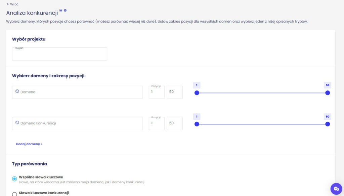Select Słowa kluczowe konkurencji radio option
Image resolution: width=344 pixels, height=196 pixels.
pyautogui.click(x=14, y=194)
